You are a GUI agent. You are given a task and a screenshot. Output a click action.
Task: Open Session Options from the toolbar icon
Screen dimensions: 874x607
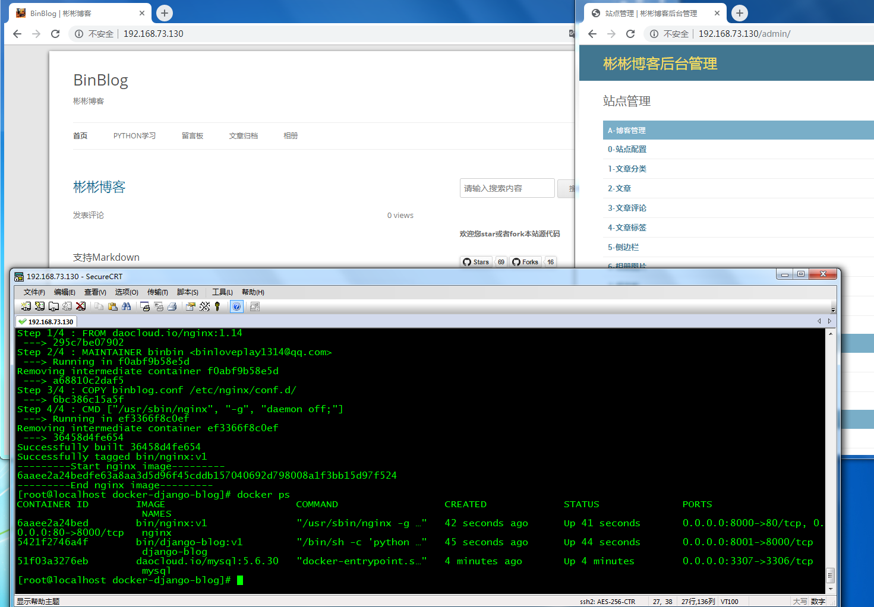pos(191,306)
